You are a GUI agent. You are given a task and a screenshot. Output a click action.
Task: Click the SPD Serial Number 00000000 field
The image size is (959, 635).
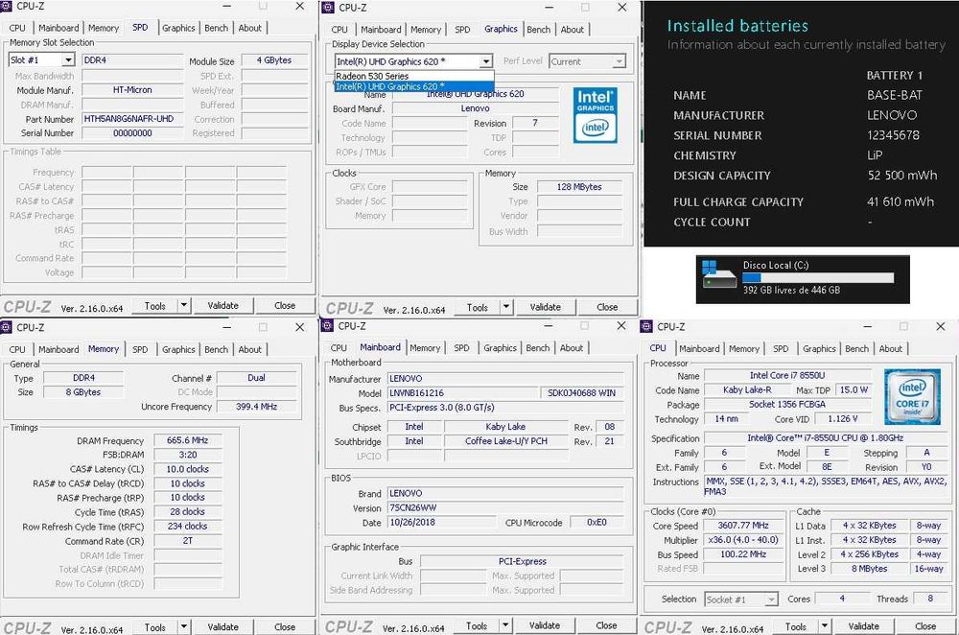point(132,132)
